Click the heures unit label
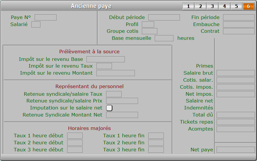This screenshot has height=161, width=257. tap(186, 38)
